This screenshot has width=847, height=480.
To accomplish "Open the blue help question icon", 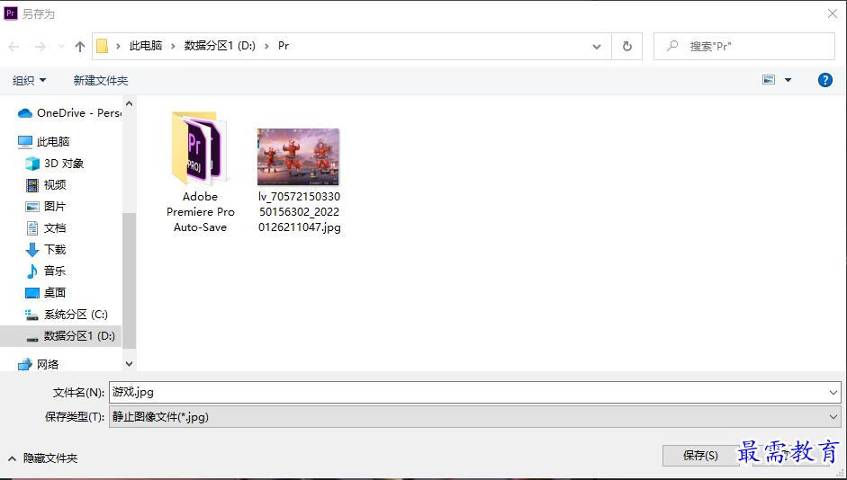I will pyautogui.click(x=824, y=80).
